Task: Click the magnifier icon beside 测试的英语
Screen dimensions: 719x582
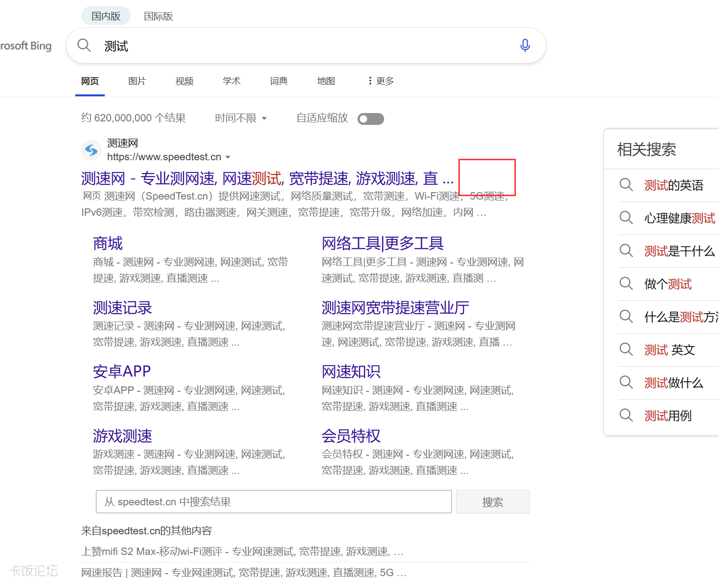Action: pyautogui.click(x=626, y=185)
